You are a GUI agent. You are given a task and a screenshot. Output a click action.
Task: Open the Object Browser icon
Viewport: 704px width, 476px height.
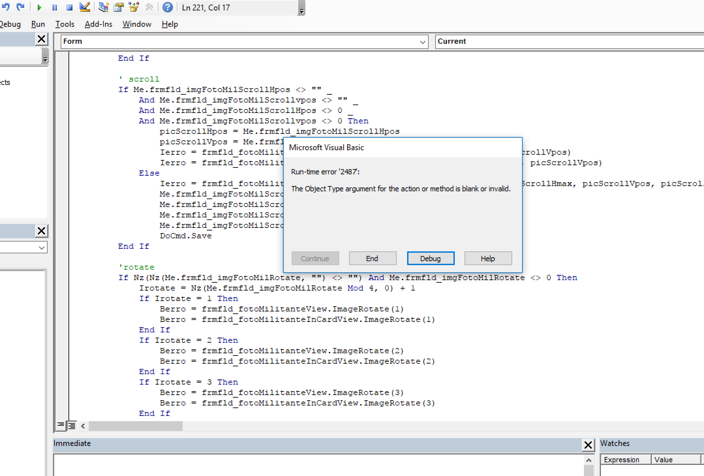click(x=134, y=7)
